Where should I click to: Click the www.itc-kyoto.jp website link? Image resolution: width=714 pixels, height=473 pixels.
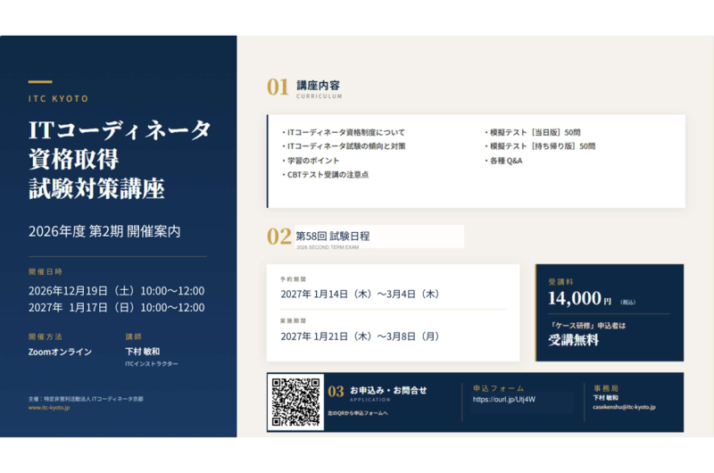[49, 408]
